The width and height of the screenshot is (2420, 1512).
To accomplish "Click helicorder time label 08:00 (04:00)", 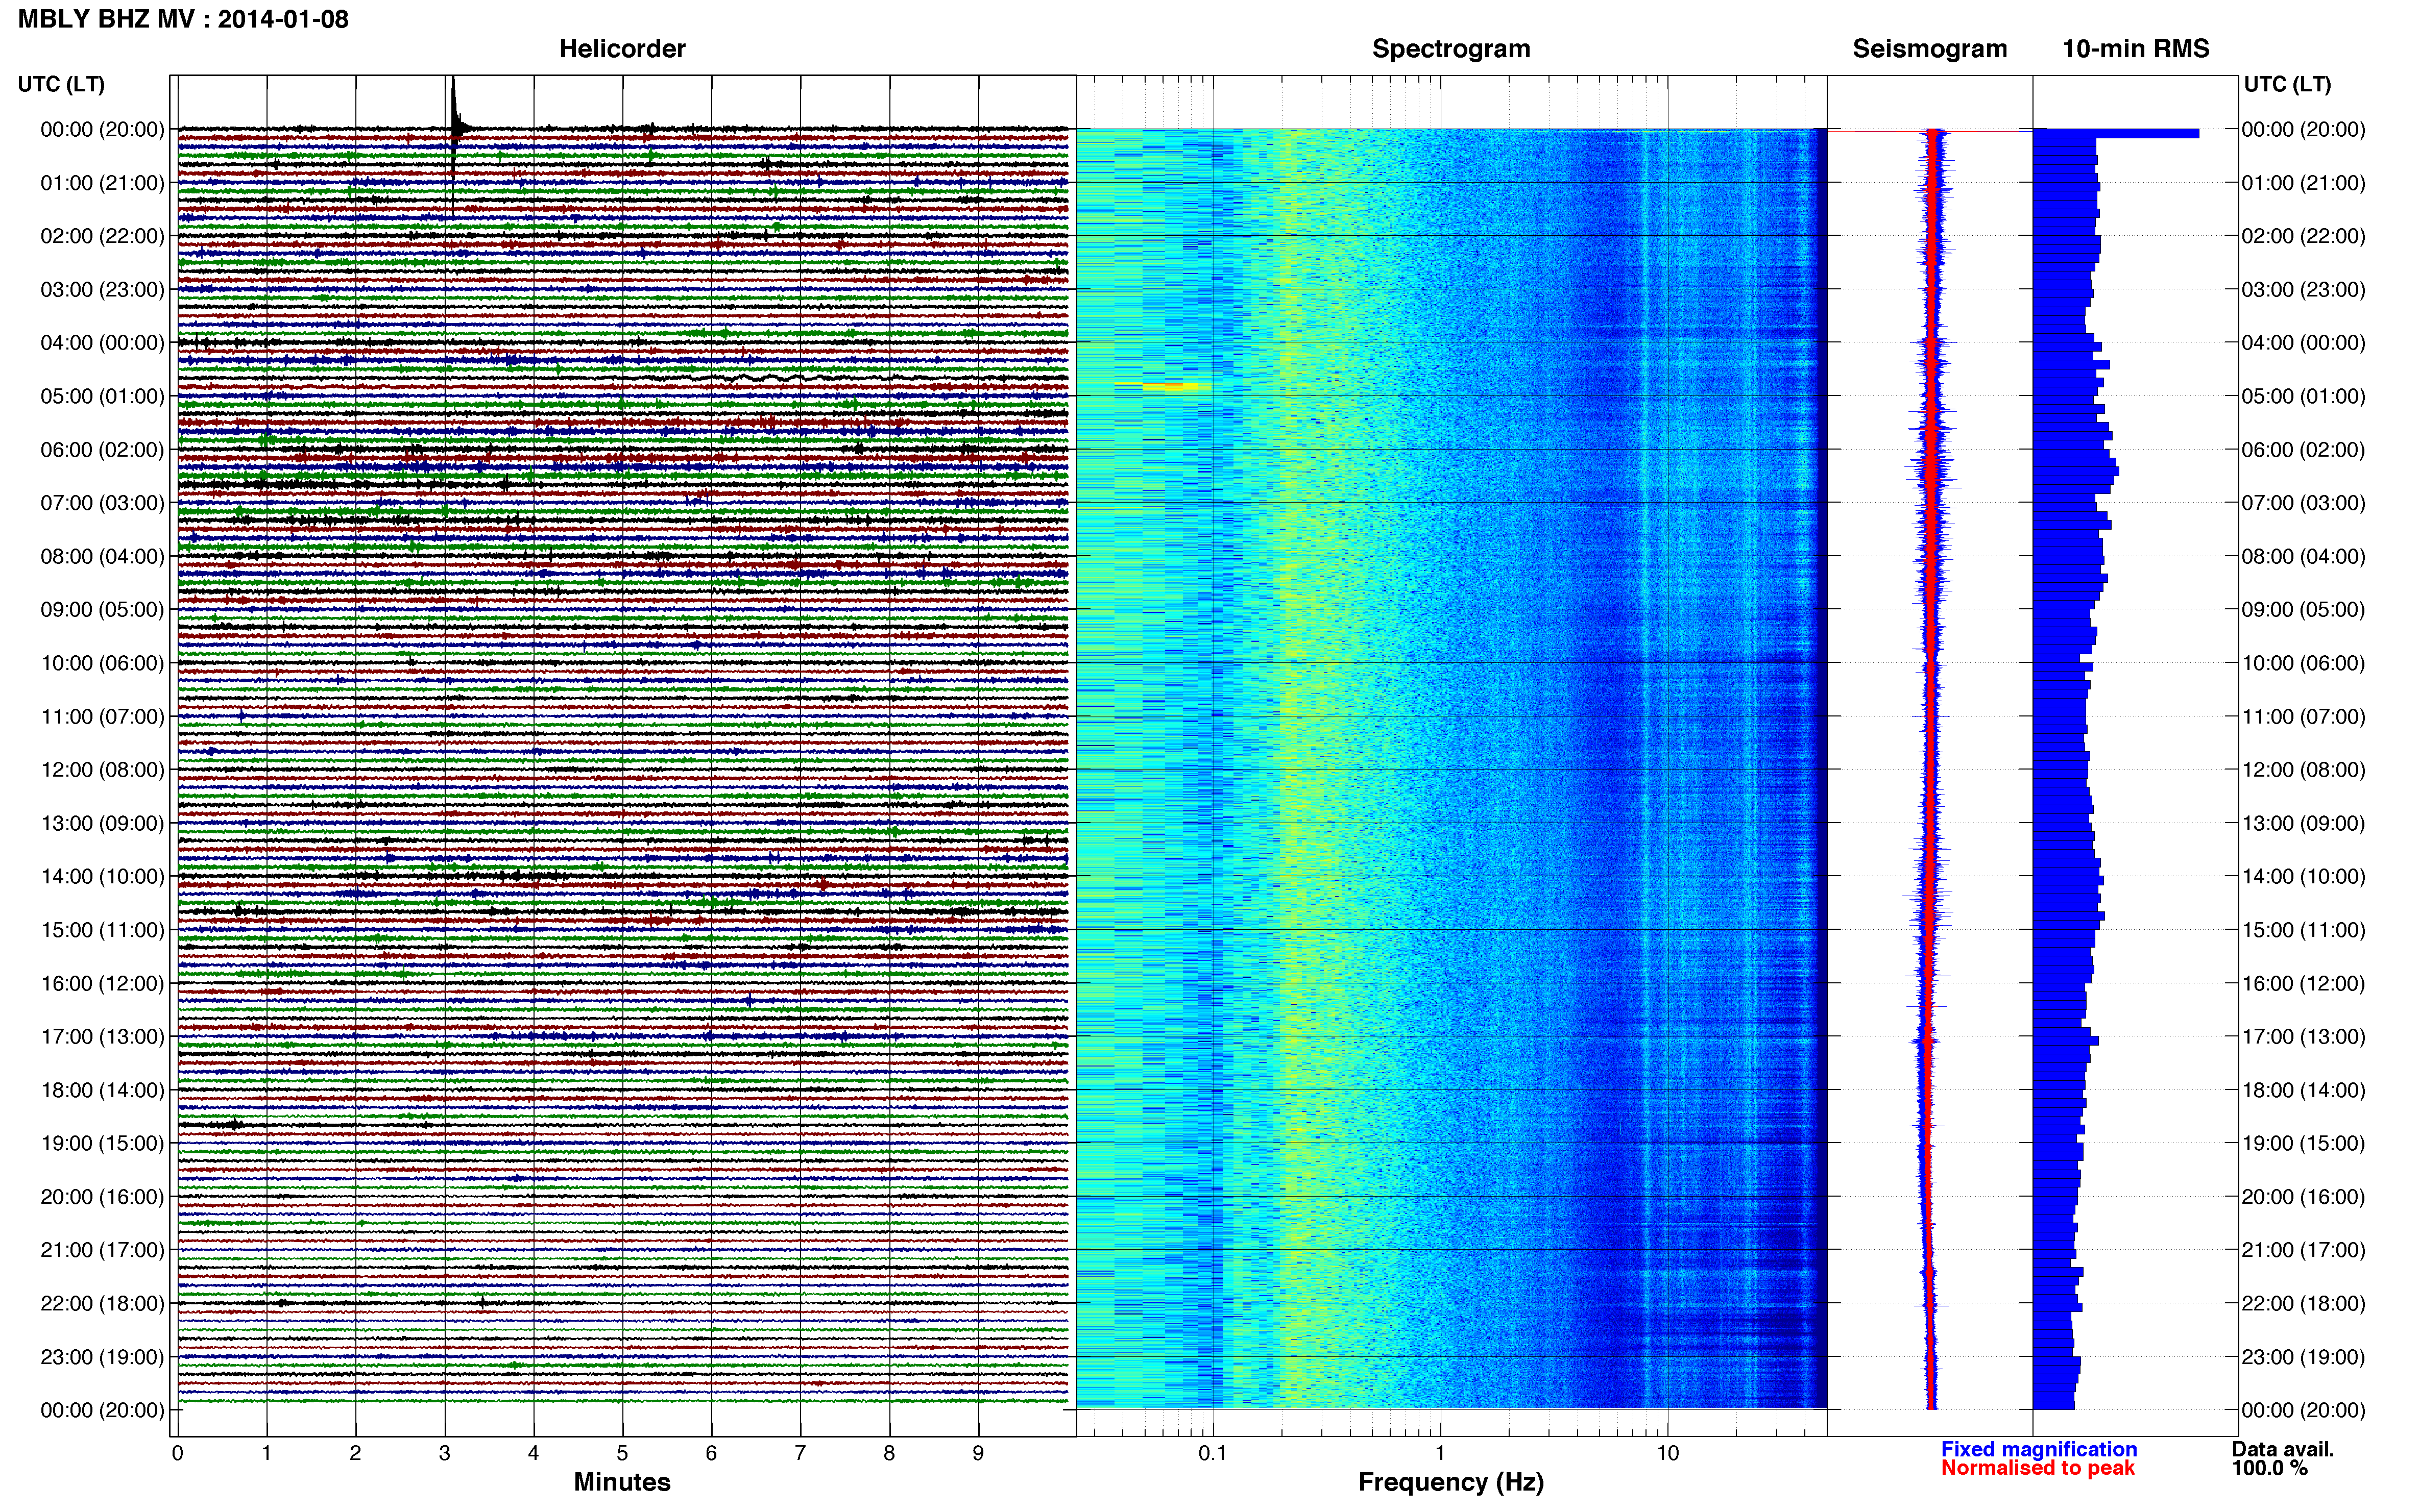I will click(102, 556).
